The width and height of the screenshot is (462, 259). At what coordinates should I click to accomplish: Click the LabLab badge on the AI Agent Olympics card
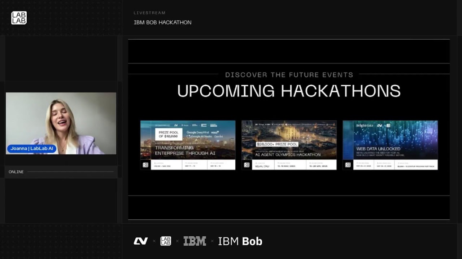point(247,165)
